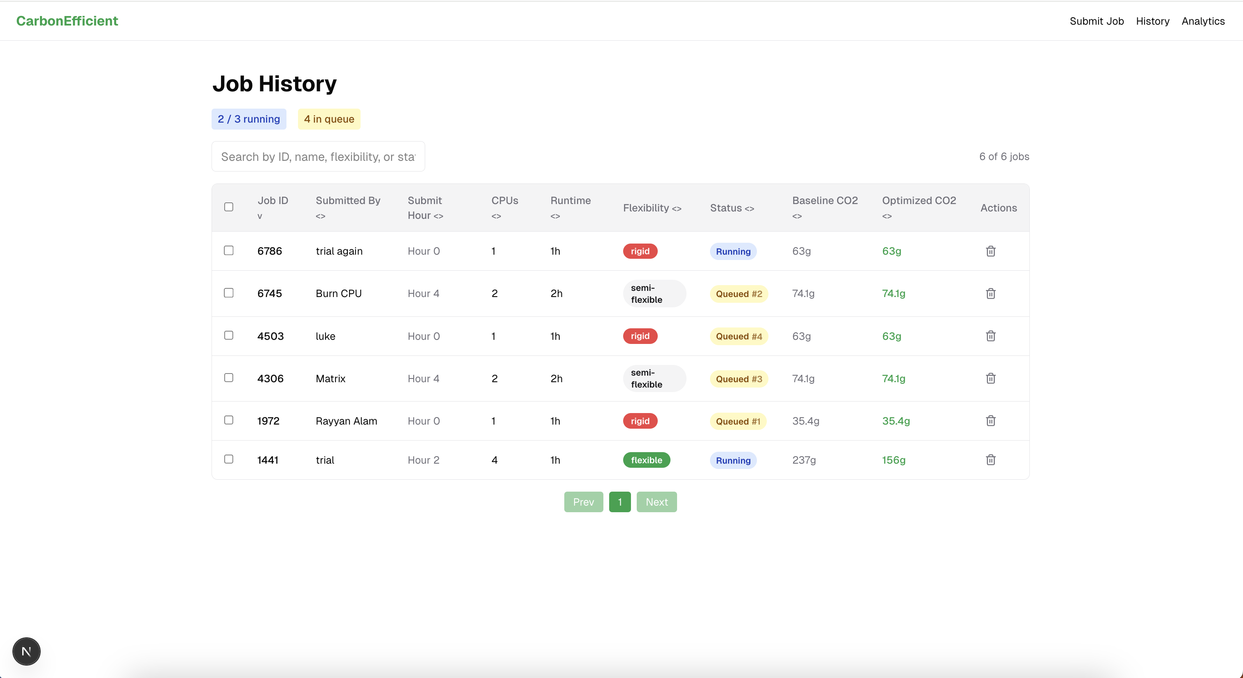Remove luke's job 4503 via trash icon
Viewport: 1243px width, 678px height.
pyautogui.click(x=991, y=336)
